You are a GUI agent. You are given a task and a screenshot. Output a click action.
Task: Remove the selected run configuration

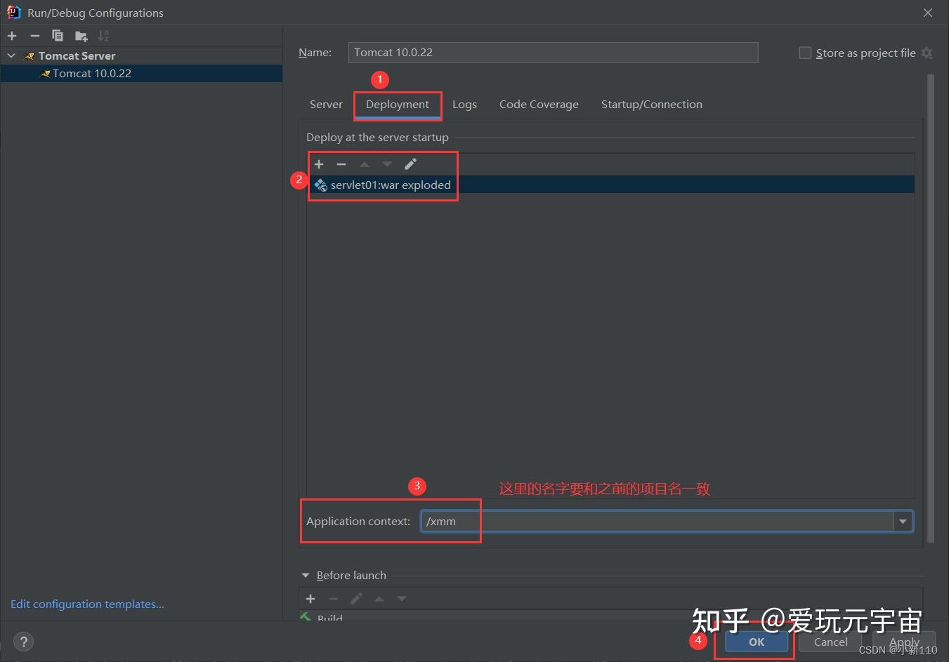tap(34, 36)
